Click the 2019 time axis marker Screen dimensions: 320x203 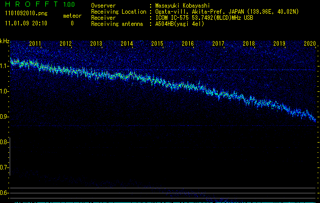pyautogui.click(x=279, y=44)
